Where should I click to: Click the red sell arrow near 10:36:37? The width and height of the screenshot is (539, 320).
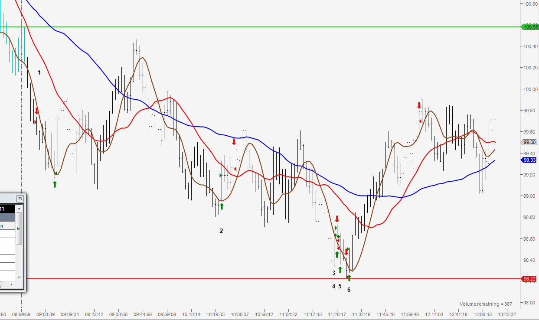click(234, 141)
